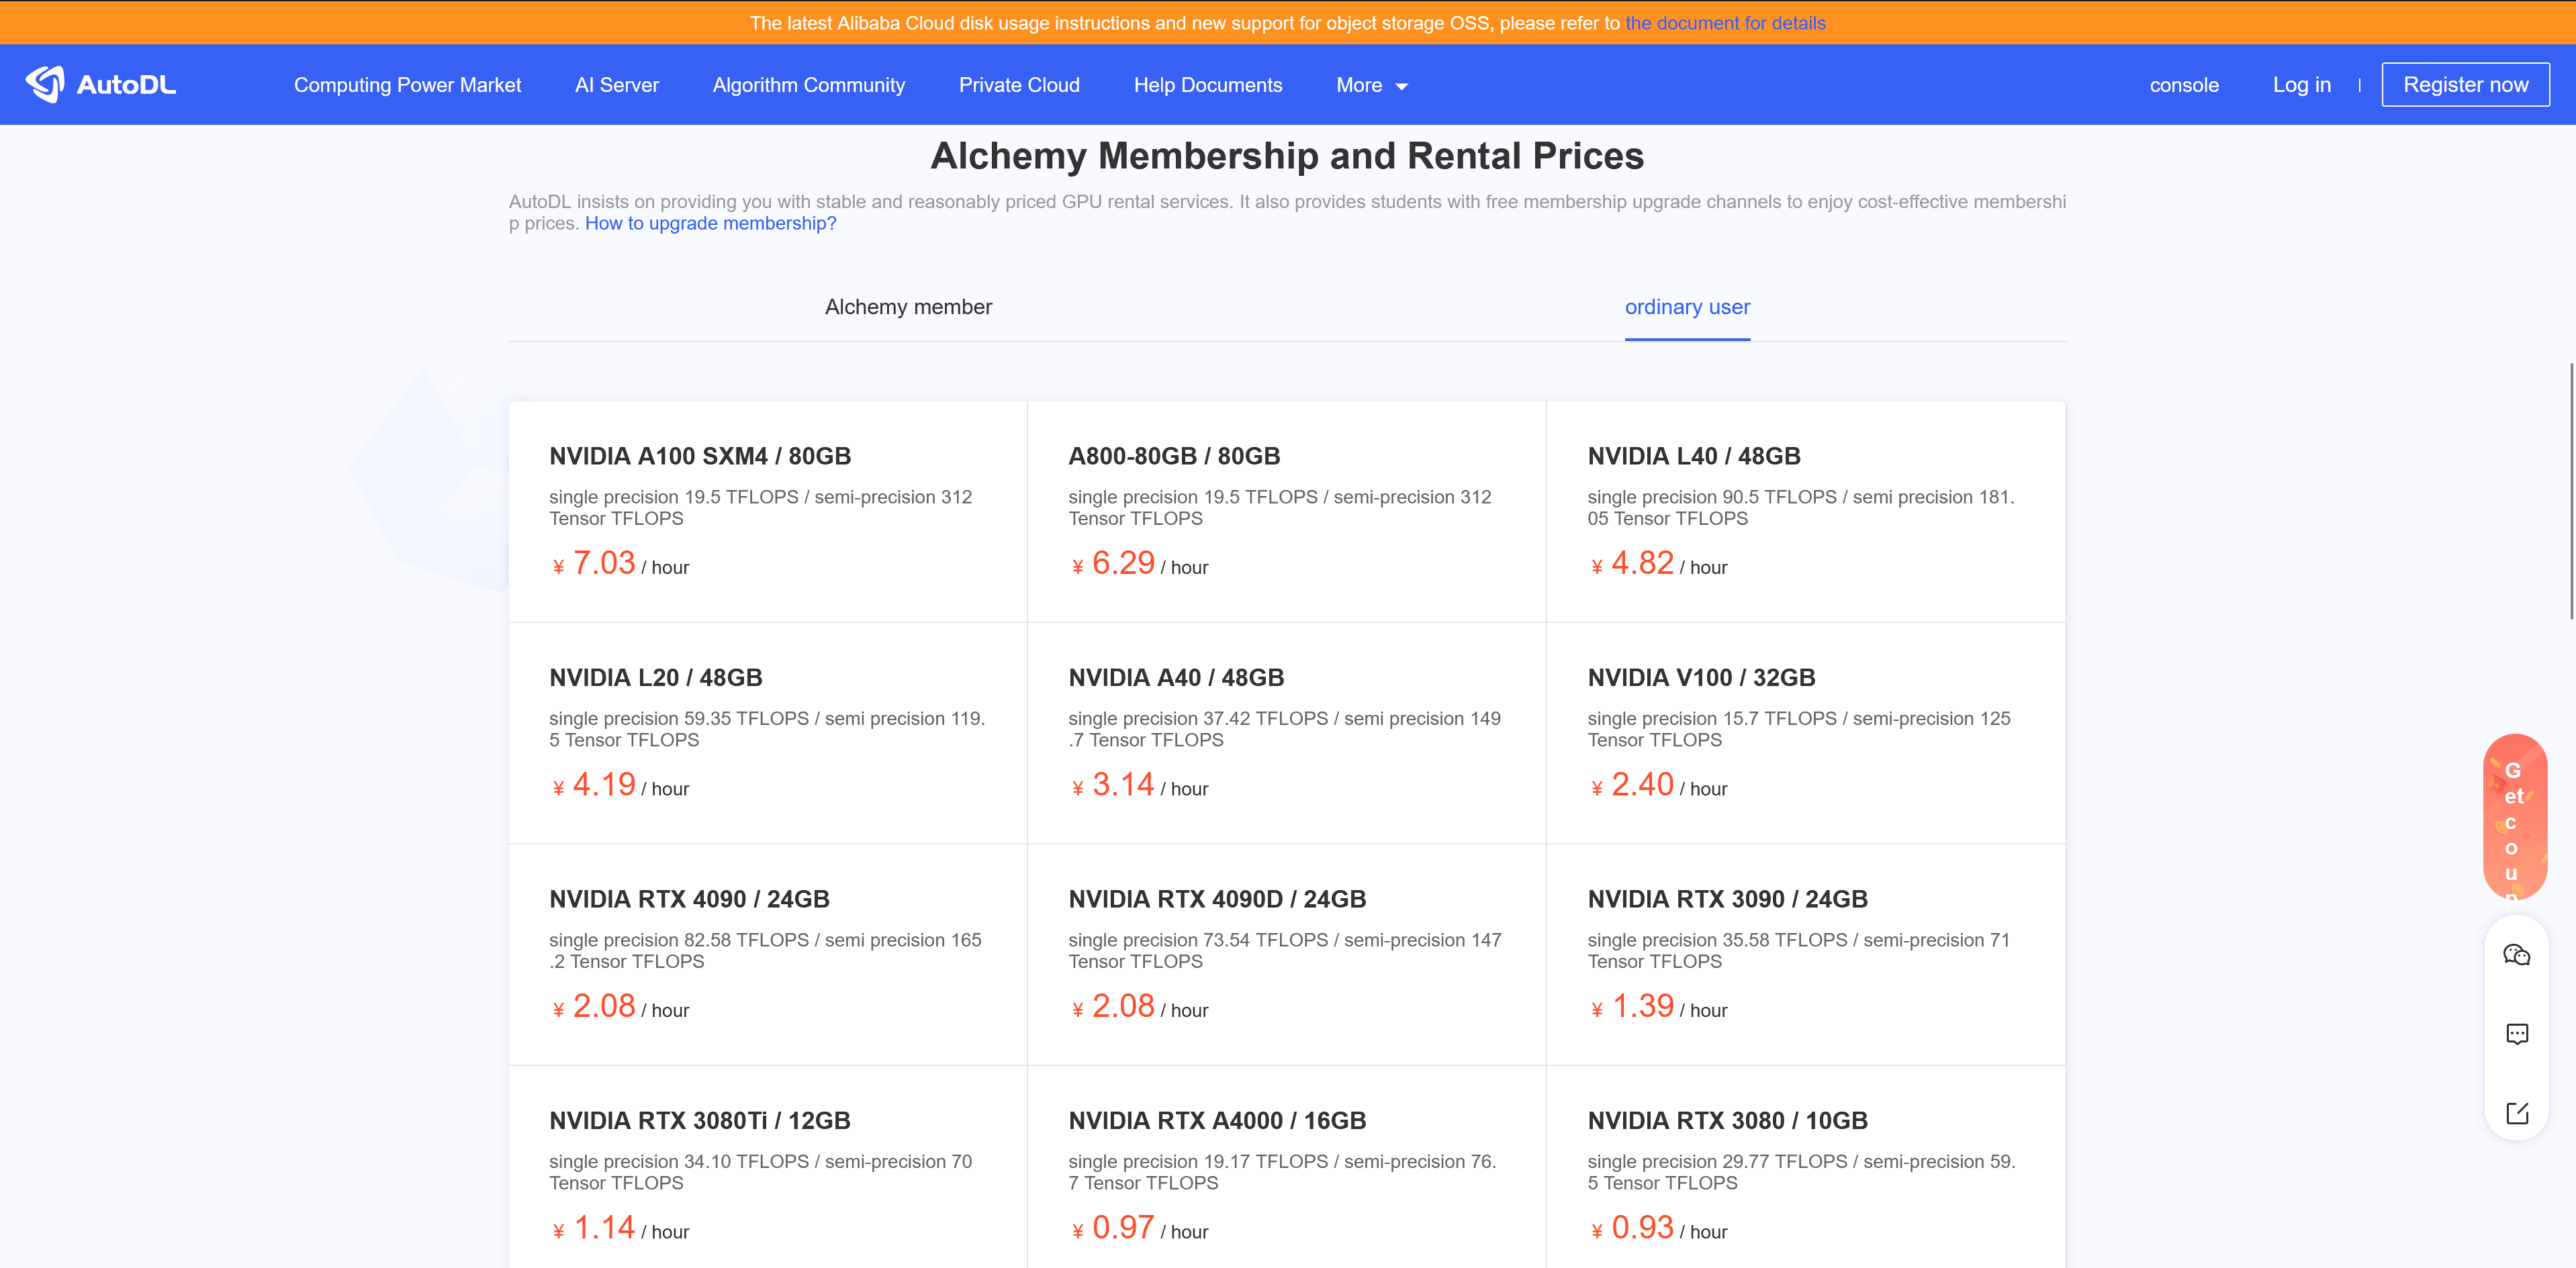
Task: Select the NVIDIA RTX 4090 / 24GB card
Action: [767, 955]
